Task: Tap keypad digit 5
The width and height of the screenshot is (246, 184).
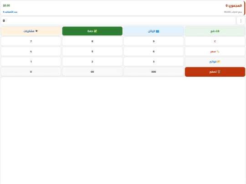Action: click(x=92, y=51)
